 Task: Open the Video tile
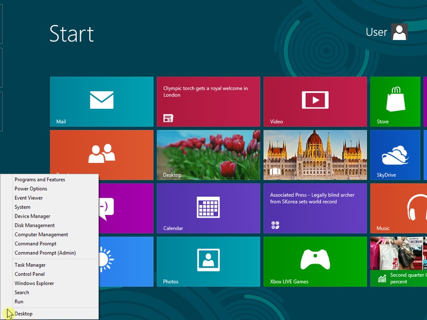pyautogui.click(x=315, y=101)
